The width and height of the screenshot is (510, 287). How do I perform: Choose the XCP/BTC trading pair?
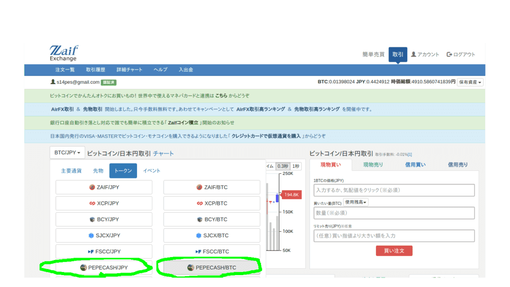click(212, 203)
